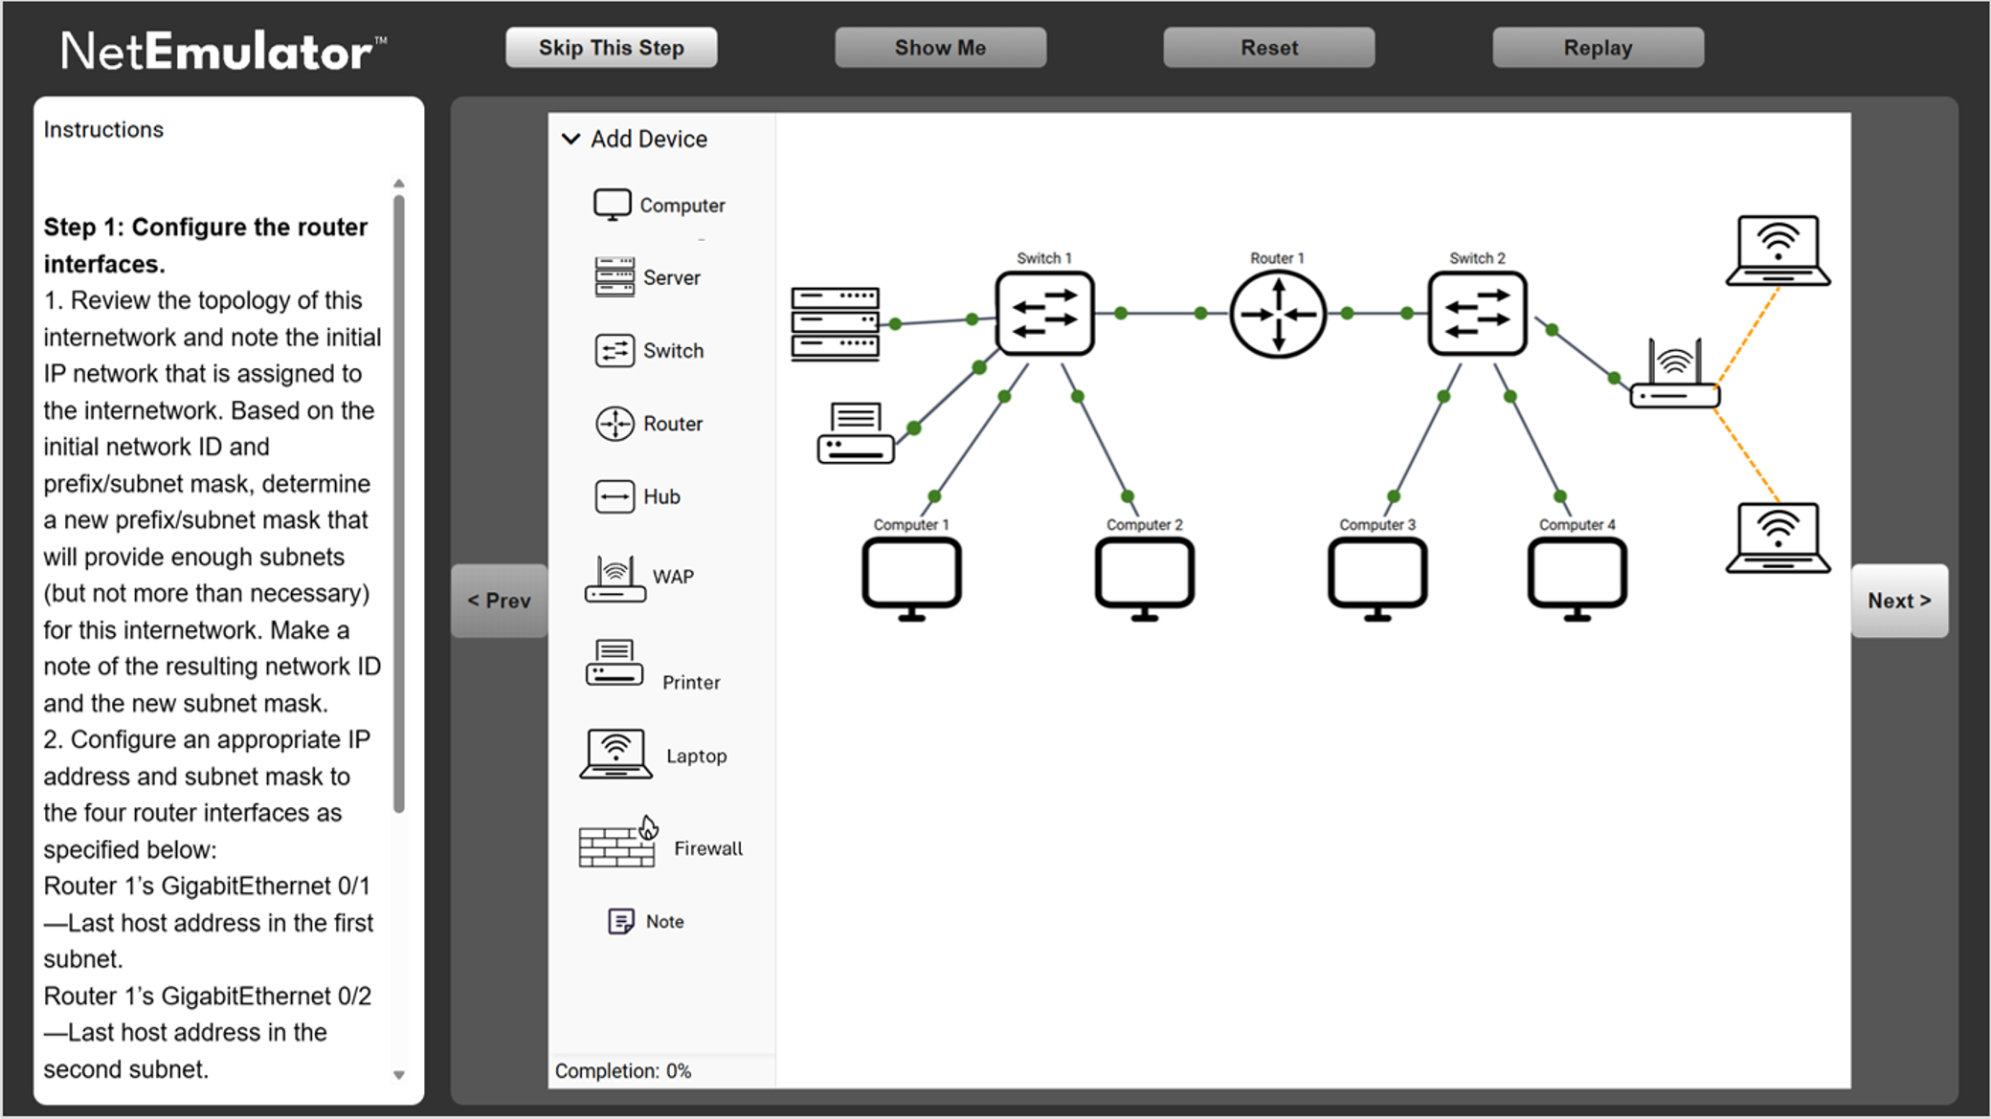Select the Switch 1 device icon
The width and height of the screenshot is (1991, 1119).
click(x=1044, y=314)
